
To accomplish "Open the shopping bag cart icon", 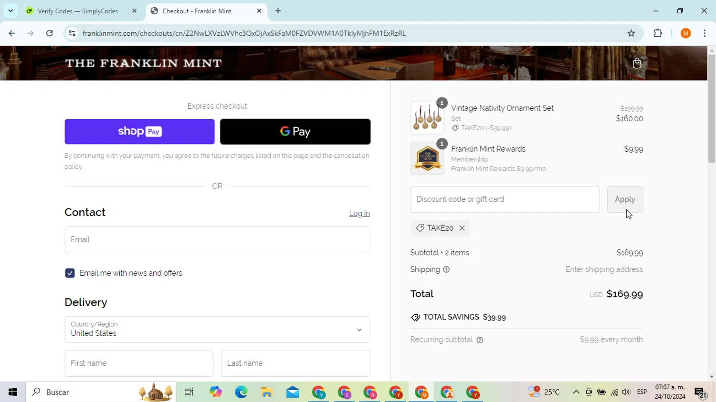I will click(637, 63).
